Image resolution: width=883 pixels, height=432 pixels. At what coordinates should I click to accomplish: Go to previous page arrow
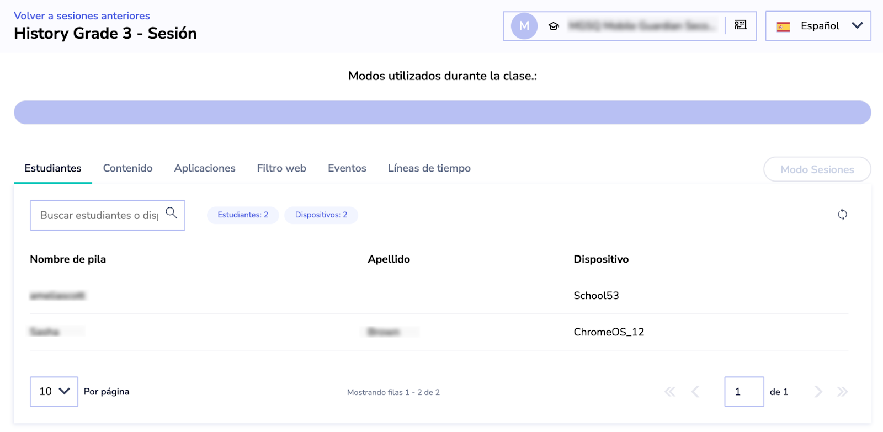point(695,392)
